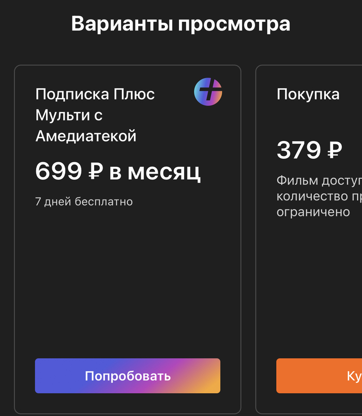Click the 379 ₽ purchase price

pyautogui.click(x=309, y=150)
